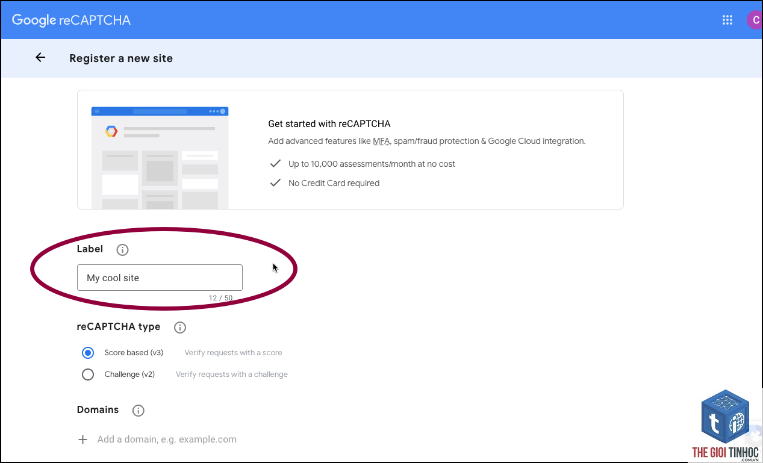Click the plus icon to add a domain
The image size is (763, 463).
[x=83, y=440]
